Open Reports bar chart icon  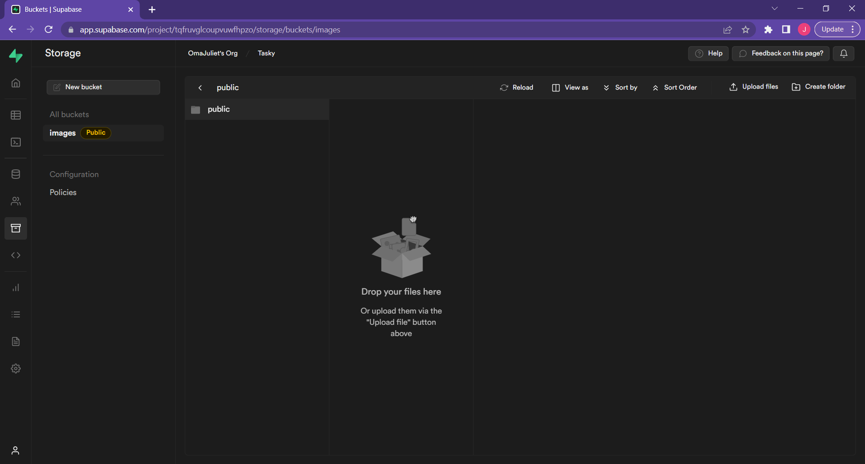click(x=16, y=287)
